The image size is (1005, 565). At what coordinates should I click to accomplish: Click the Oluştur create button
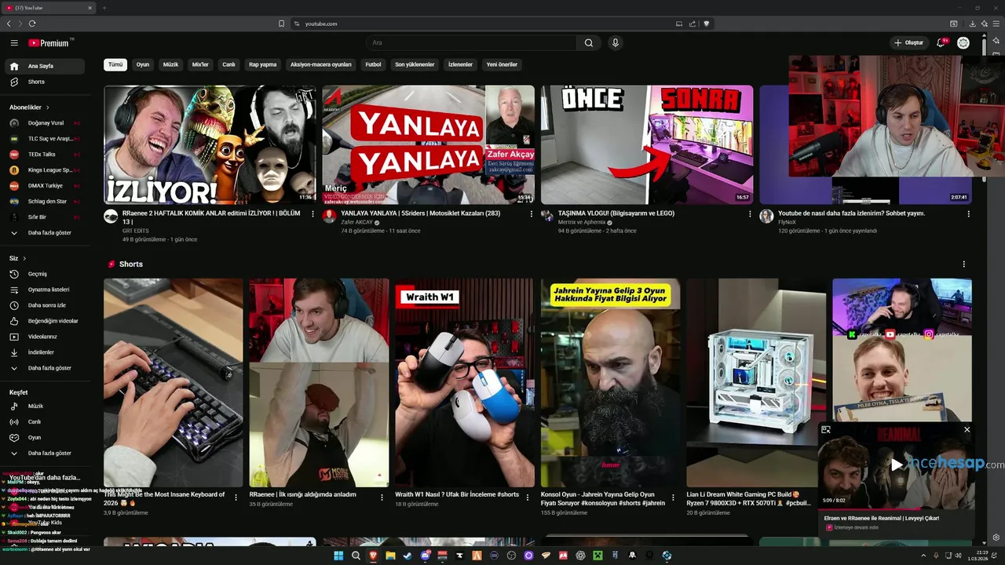pyautogui.click(x=909, y=43)
